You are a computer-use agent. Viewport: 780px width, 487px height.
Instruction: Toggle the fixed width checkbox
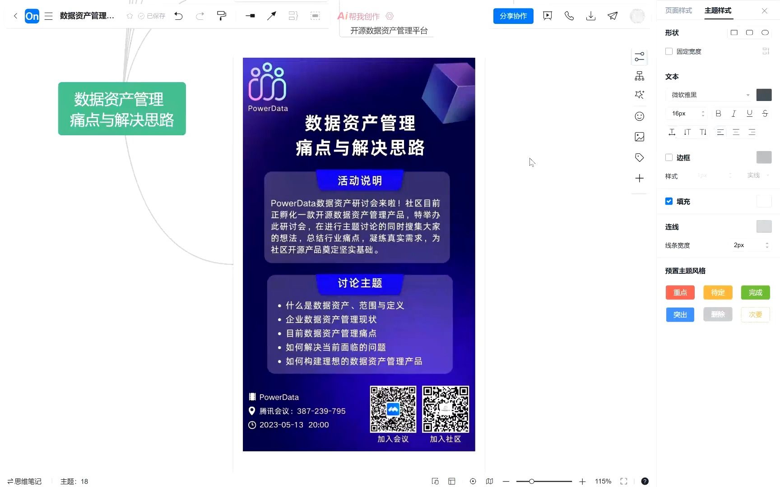[669, 51]
